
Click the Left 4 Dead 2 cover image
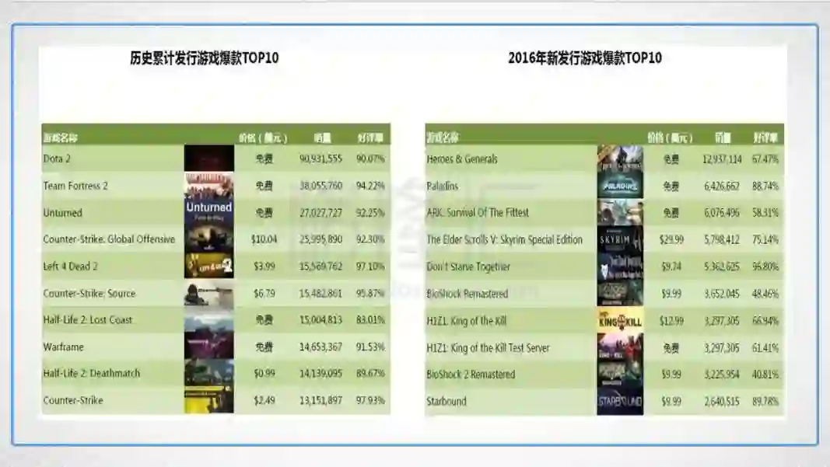(209, 266)
